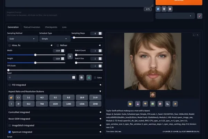Enable the Hires. fix checkbox
This screenshot has height=139, width=208.
[10, 46]
